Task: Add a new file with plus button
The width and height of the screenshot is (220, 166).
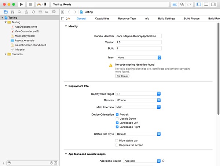Action: click(x=3, y=163)
